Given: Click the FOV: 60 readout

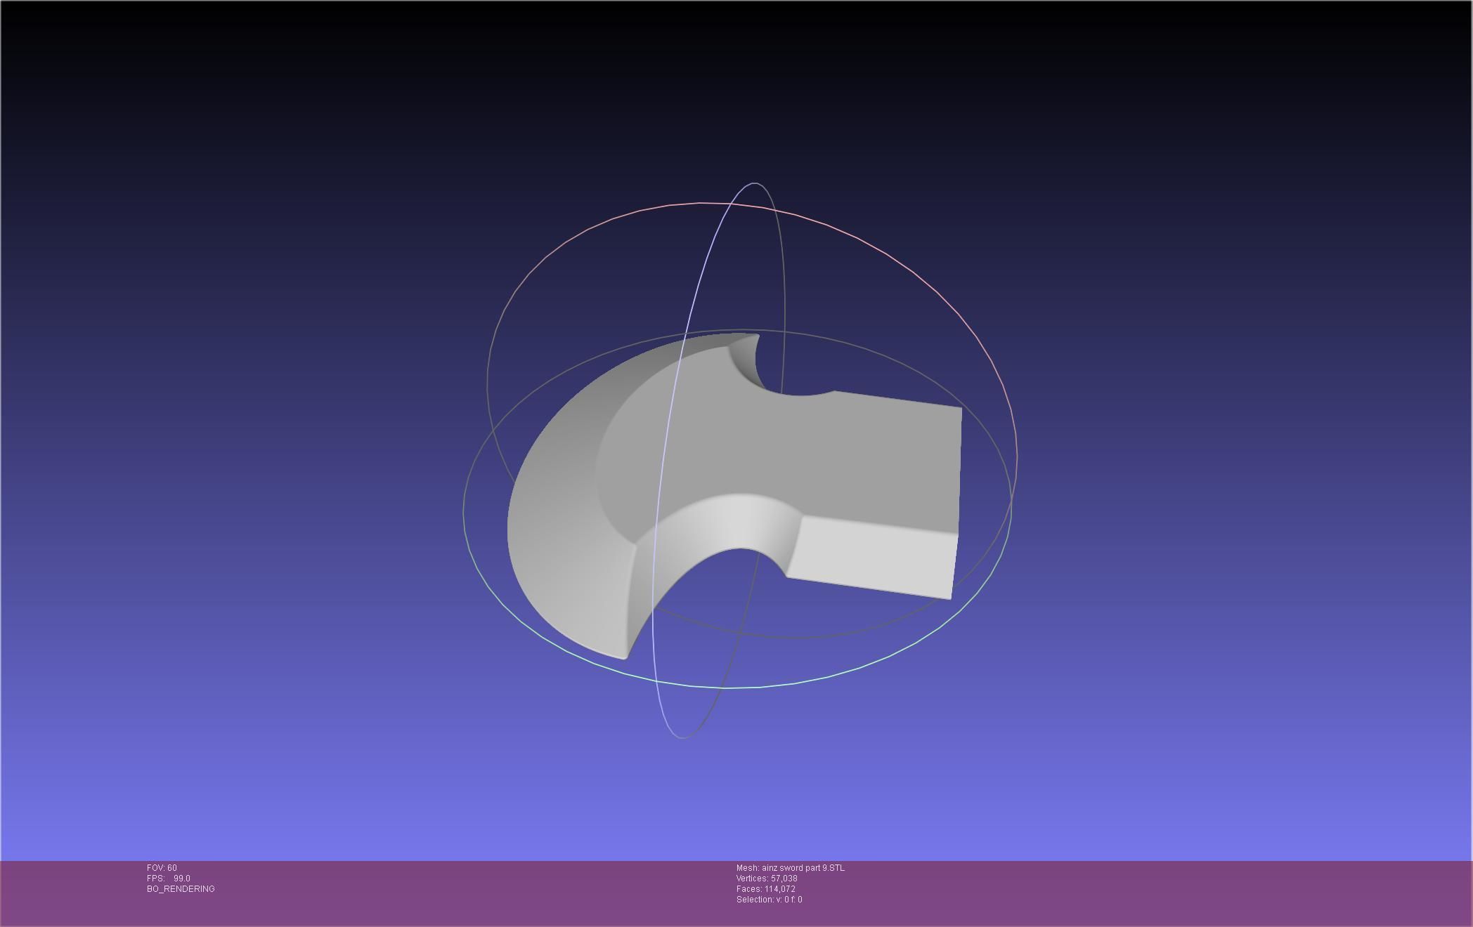Looking at the screenshot, I should pyautogui.click(x=162, y=868).
